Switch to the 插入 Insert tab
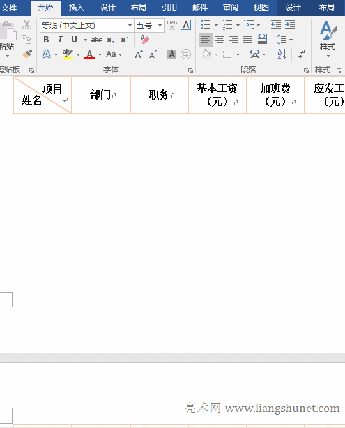 [76, 8]
